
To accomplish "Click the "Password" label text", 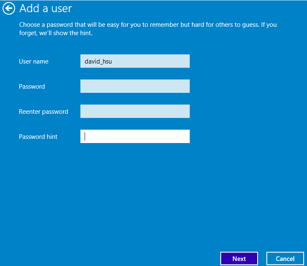I will [32, 87].
